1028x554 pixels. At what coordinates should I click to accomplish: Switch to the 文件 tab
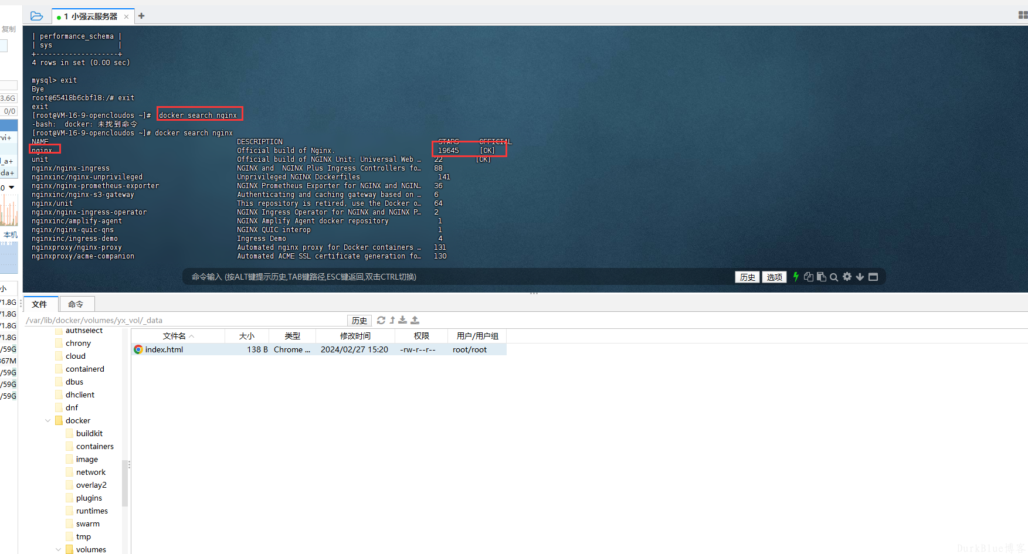click(40, 304)
